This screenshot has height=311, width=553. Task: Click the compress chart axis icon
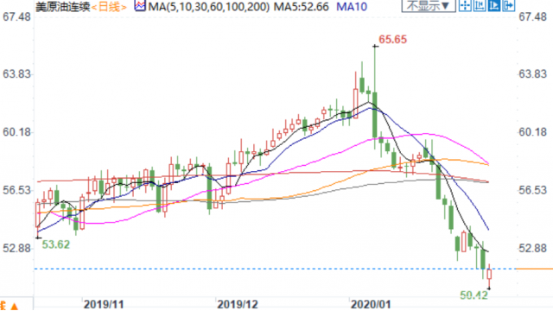click(480, 5)
